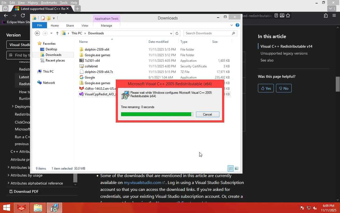Select the 7z2501-x64 application file
340x213 pixels.
tap(92, 61)
